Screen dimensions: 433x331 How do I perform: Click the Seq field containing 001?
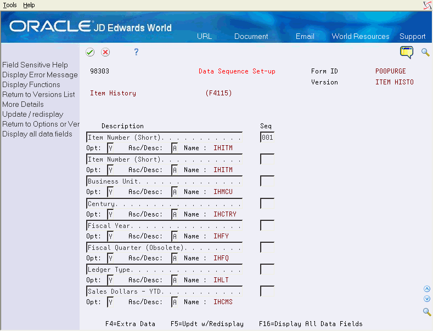[267, 137]
